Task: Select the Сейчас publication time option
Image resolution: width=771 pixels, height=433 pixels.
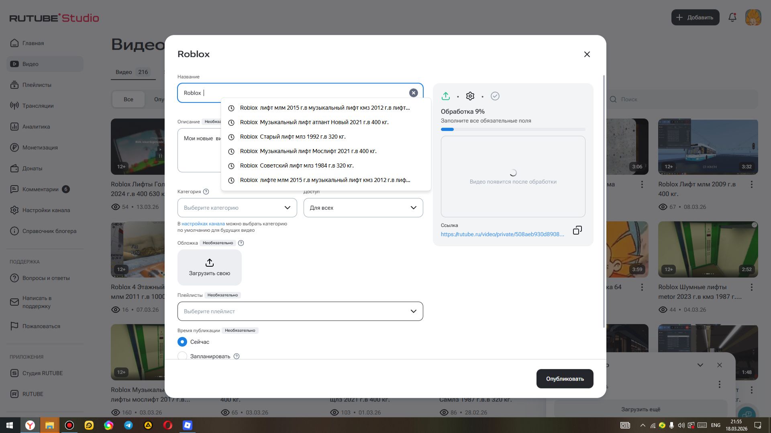Action: (x=182, y=342)
